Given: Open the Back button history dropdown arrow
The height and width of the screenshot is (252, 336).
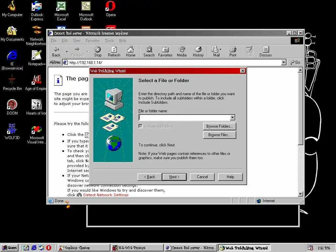Looking at the screenshot, I should click(67, 52).
